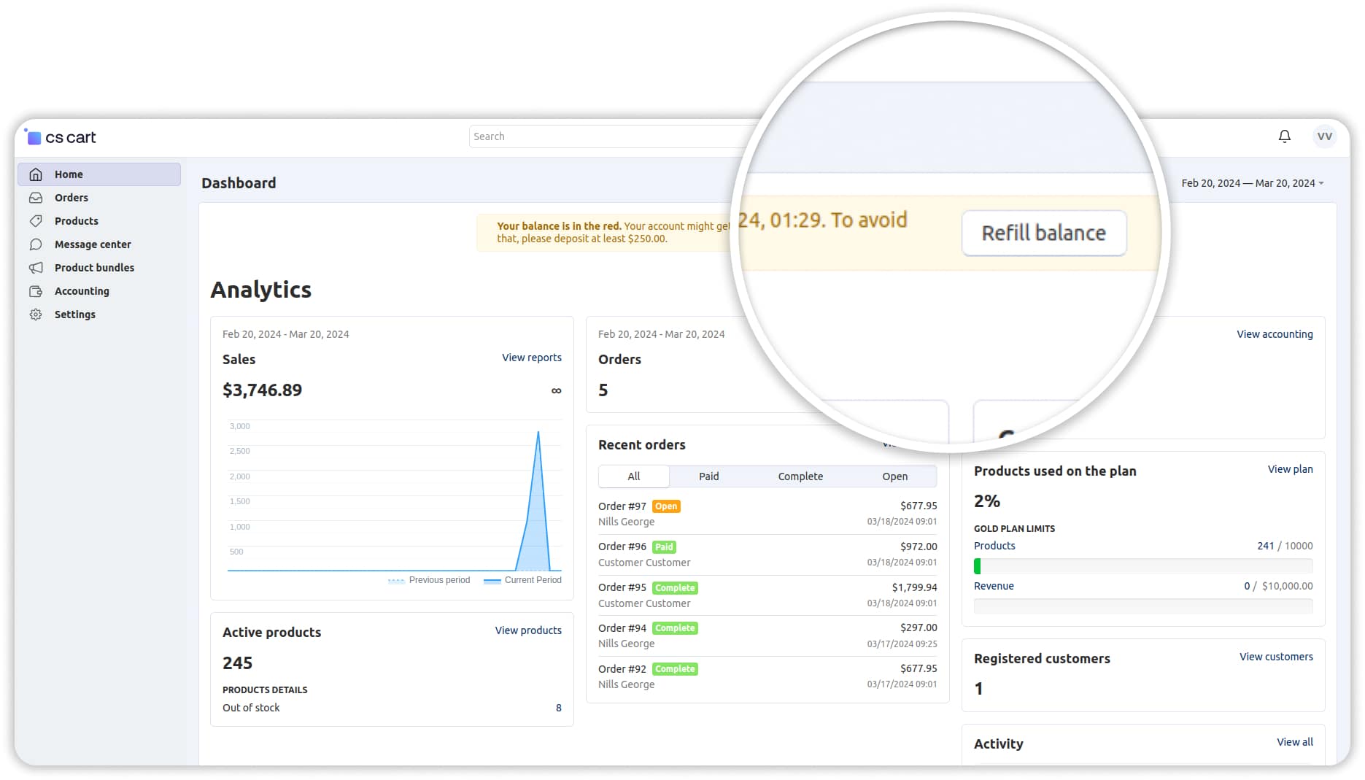This screenshot has height=780, width=1365.
Task: Click the Products tag icon
Action: pos(36,221)
